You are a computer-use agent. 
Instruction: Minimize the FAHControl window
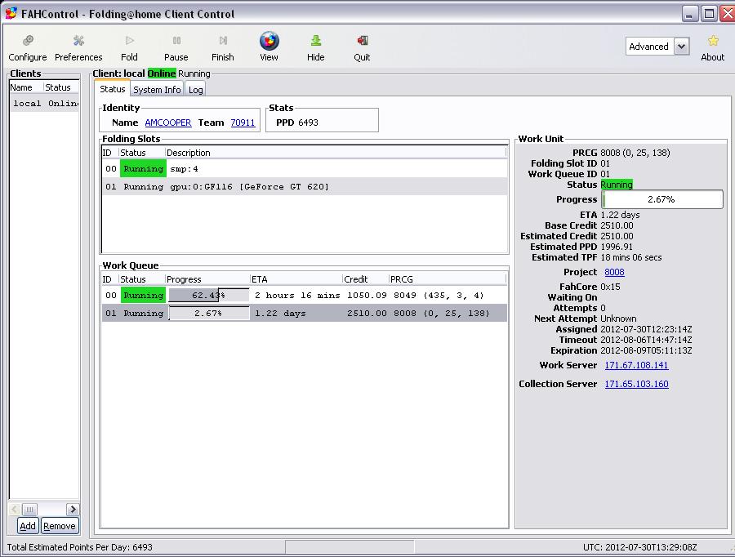click(690, 14)
